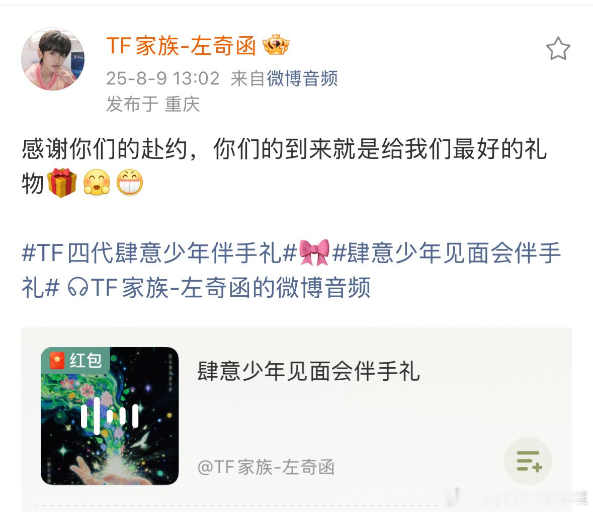Click @TF家族-左奇函 on the audio card

tap(266, 467)
